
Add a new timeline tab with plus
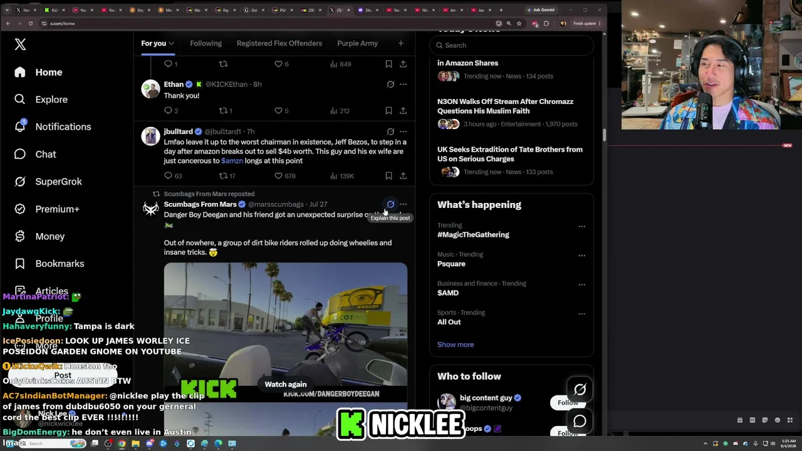point(401,43)
